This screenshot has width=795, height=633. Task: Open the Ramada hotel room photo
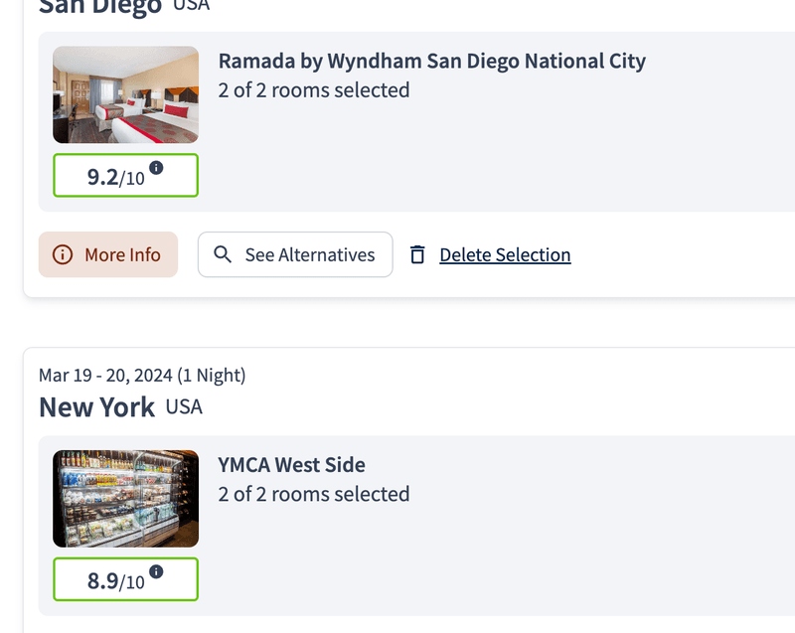pyautogui.click(x=125, y=95)
